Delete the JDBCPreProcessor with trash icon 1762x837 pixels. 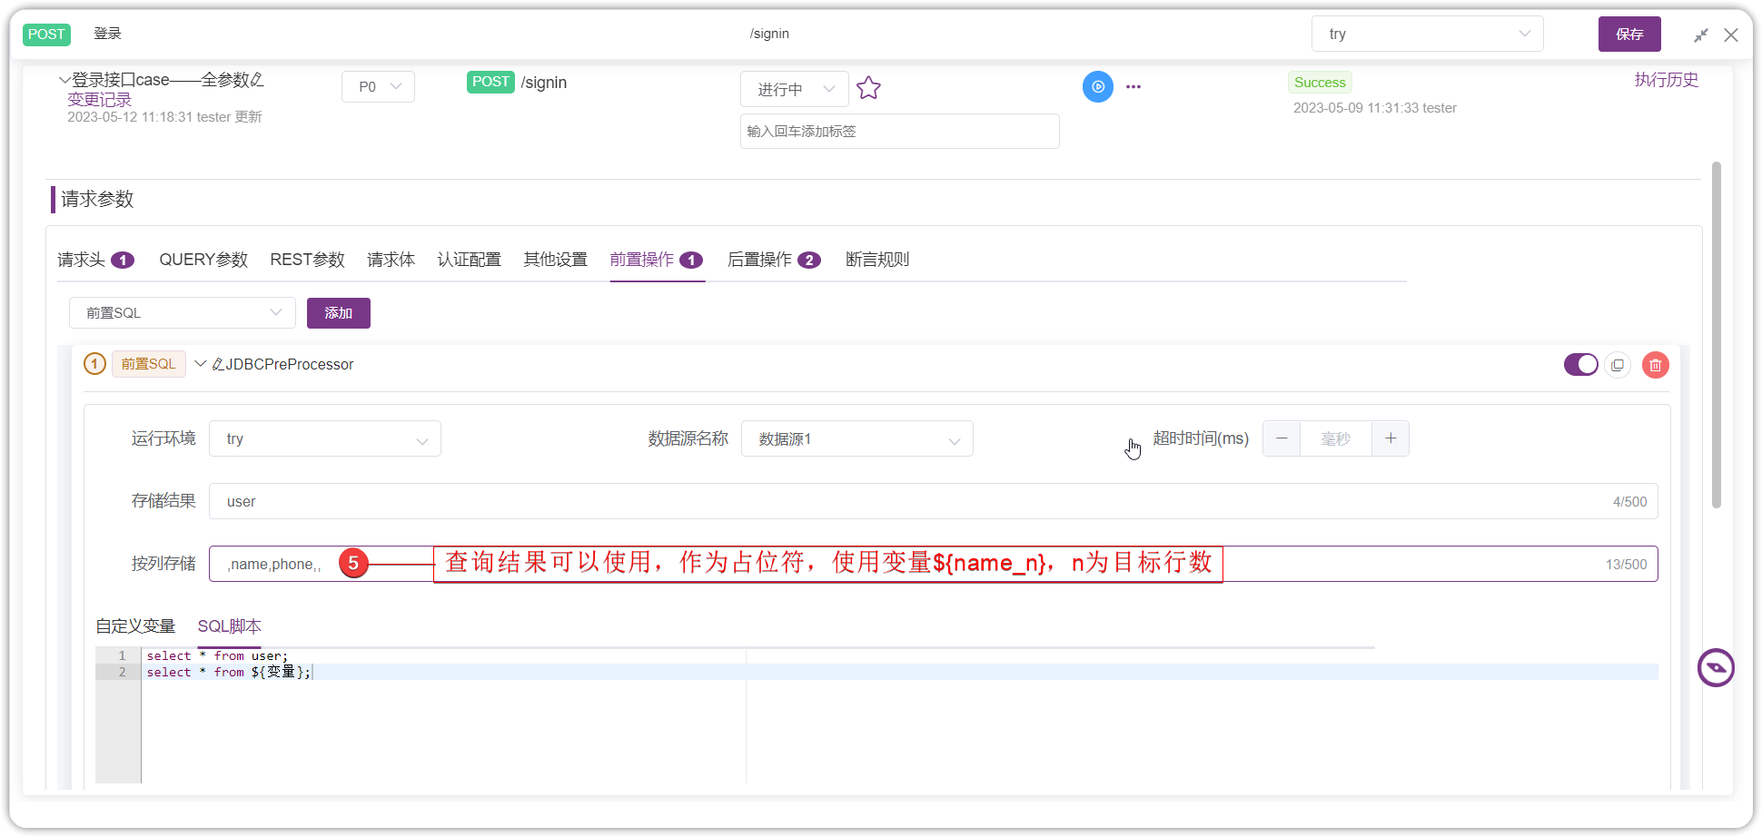1656,365
